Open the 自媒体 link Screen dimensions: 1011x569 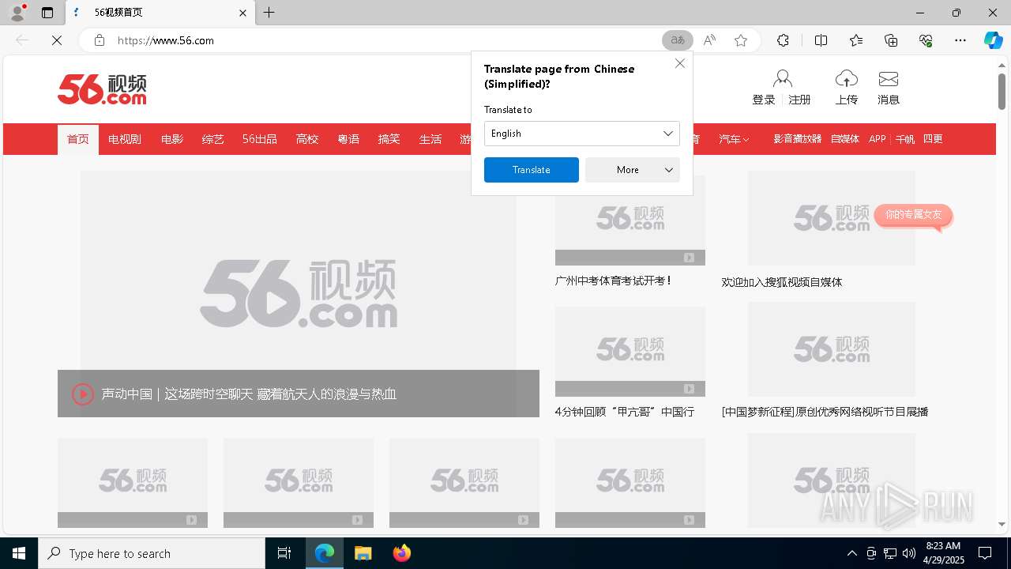845,139
